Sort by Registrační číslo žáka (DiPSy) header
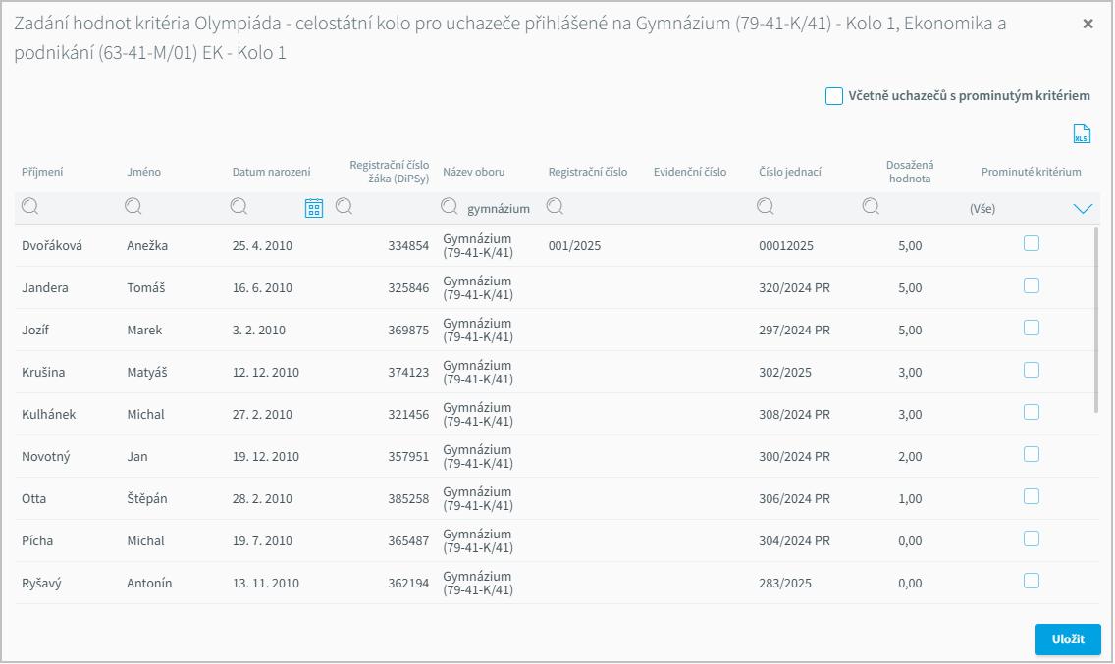 [x=389, y=172]
